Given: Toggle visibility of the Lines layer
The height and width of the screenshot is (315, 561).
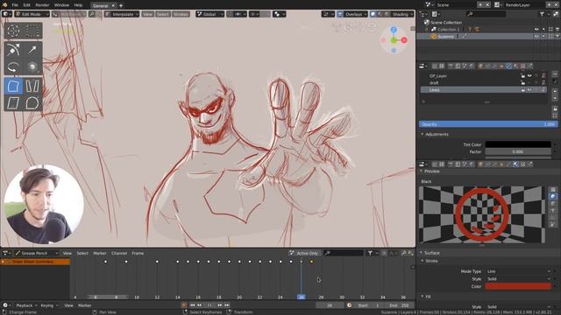Looking at the screenshot, I should click(x=529, y=90).
